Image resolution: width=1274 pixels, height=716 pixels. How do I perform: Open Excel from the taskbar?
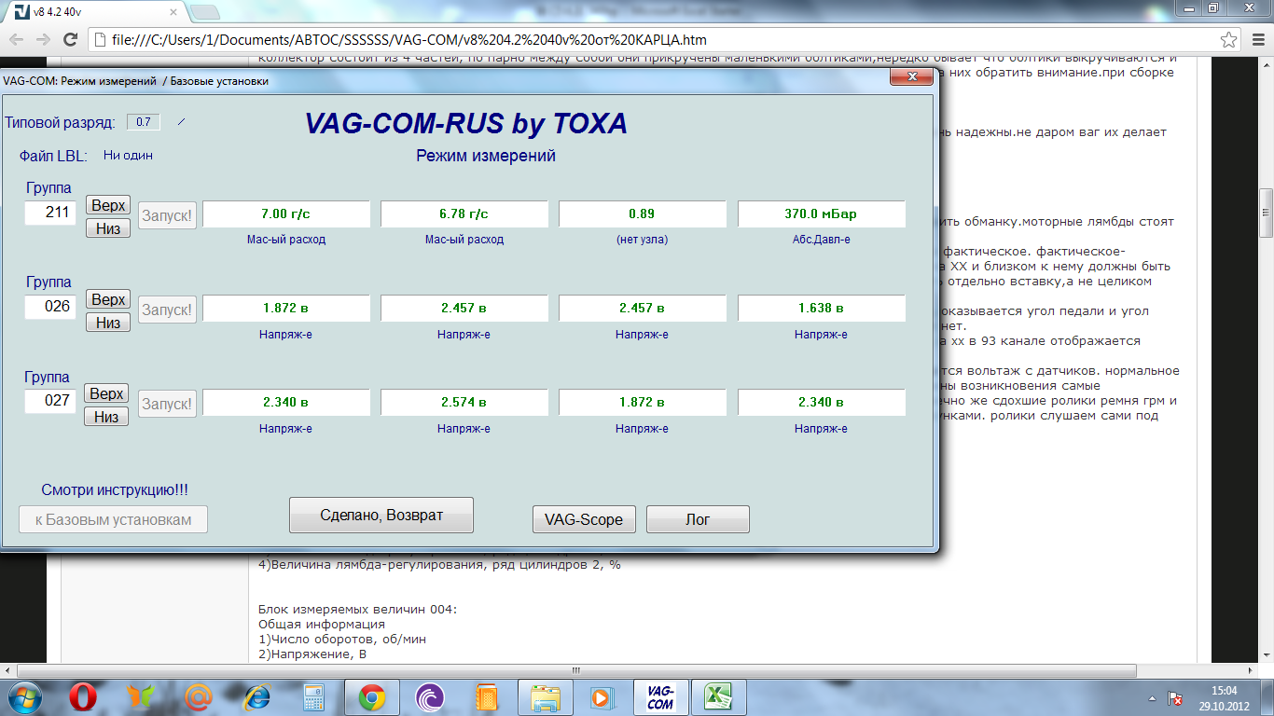click(717, 696)
